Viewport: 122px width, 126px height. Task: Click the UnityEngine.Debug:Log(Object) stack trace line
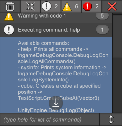[x=56, y=110]
